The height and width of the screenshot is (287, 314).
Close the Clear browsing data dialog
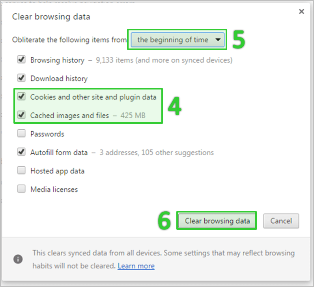pos(301,12)
